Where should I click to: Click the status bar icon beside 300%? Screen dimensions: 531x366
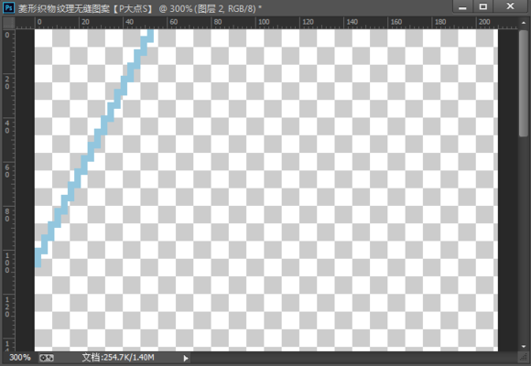click(x=46, y=358)
